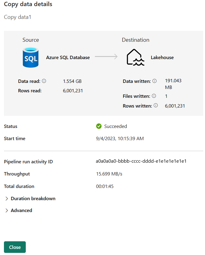Click the green Succeeded checkmark icon
205x255 pixels.
click(99, 126)
